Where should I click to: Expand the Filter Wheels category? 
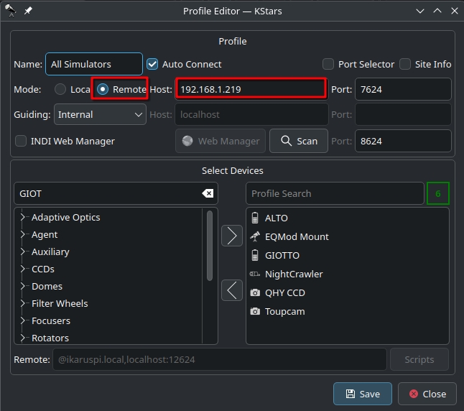[x=23, y=303]
